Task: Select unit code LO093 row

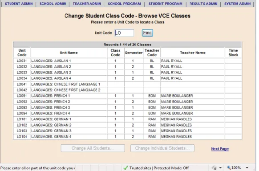Action: [x=127, y=107]
